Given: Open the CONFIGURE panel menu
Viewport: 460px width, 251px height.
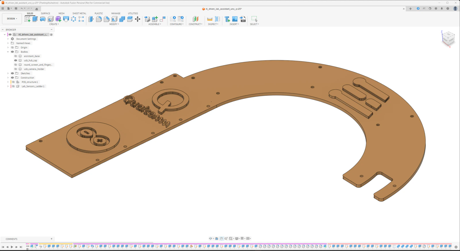Looking at the screenshot, I should pyautogui.click(x=177, y=24).
